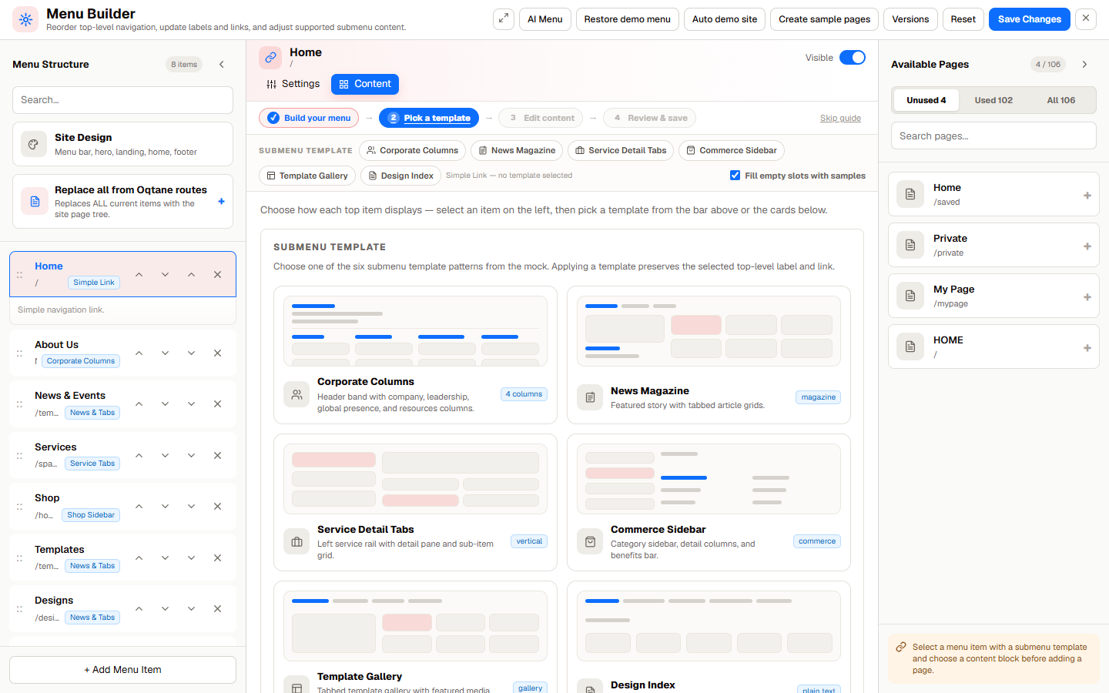Add the HOME page with plus icon

(1087, 348)
